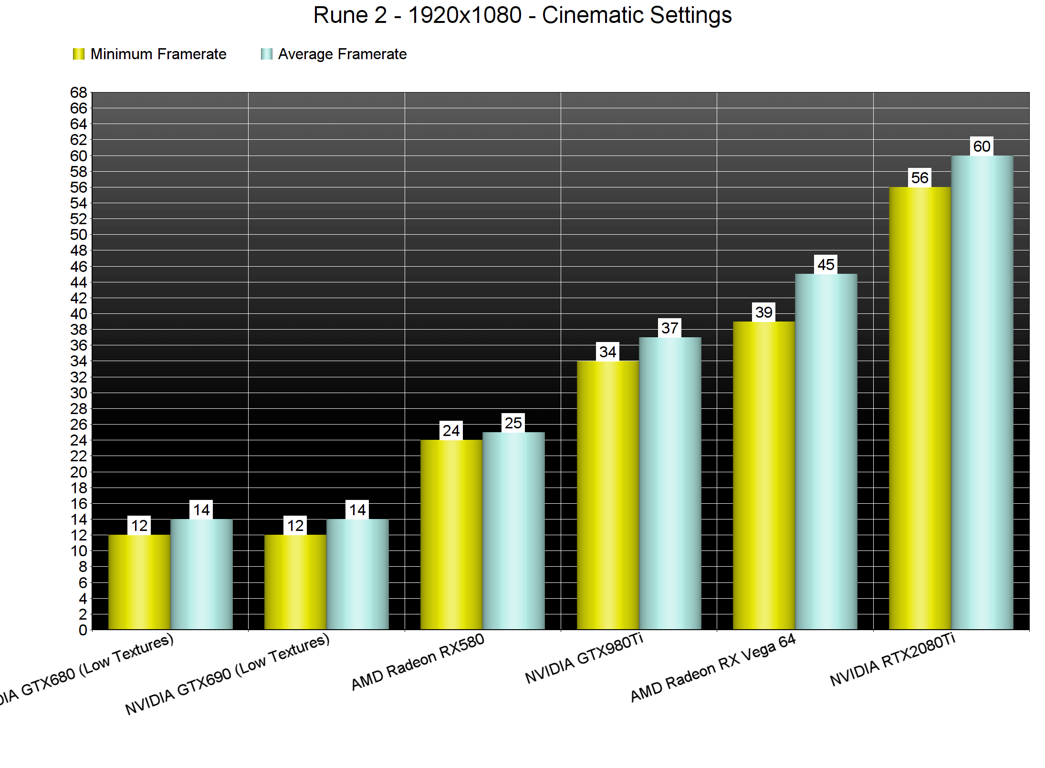This screenshot has width=1045, height=768.
Task: Click the RX580 minimum bar labeled 24
Action: tap(451, 534)
